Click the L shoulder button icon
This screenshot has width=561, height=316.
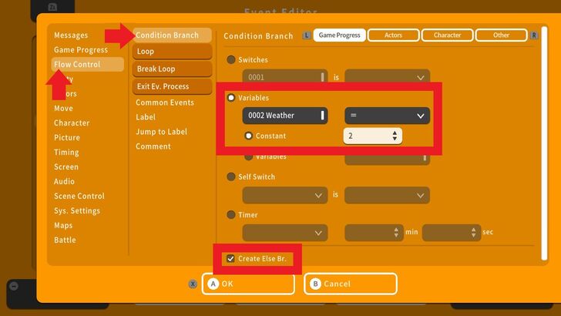[307, 35]
